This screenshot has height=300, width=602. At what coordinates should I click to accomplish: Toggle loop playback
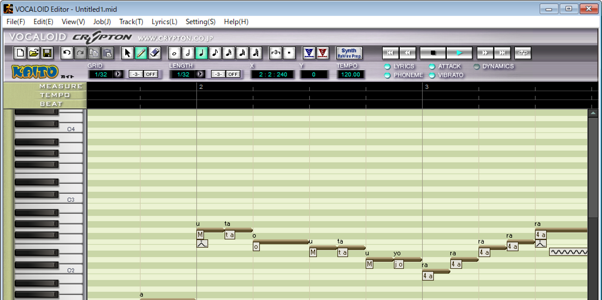pos(523,53)
